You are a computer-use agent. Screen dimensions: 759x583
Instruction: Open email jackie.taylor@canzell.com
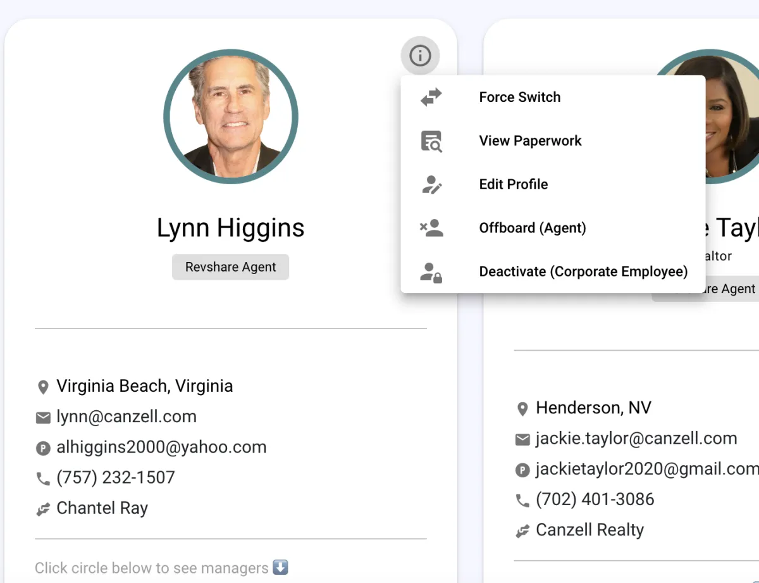(x=636, y=438)
